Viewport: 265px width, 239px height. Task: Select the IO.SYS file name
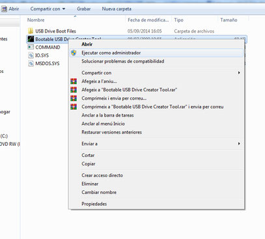(42, 55)
